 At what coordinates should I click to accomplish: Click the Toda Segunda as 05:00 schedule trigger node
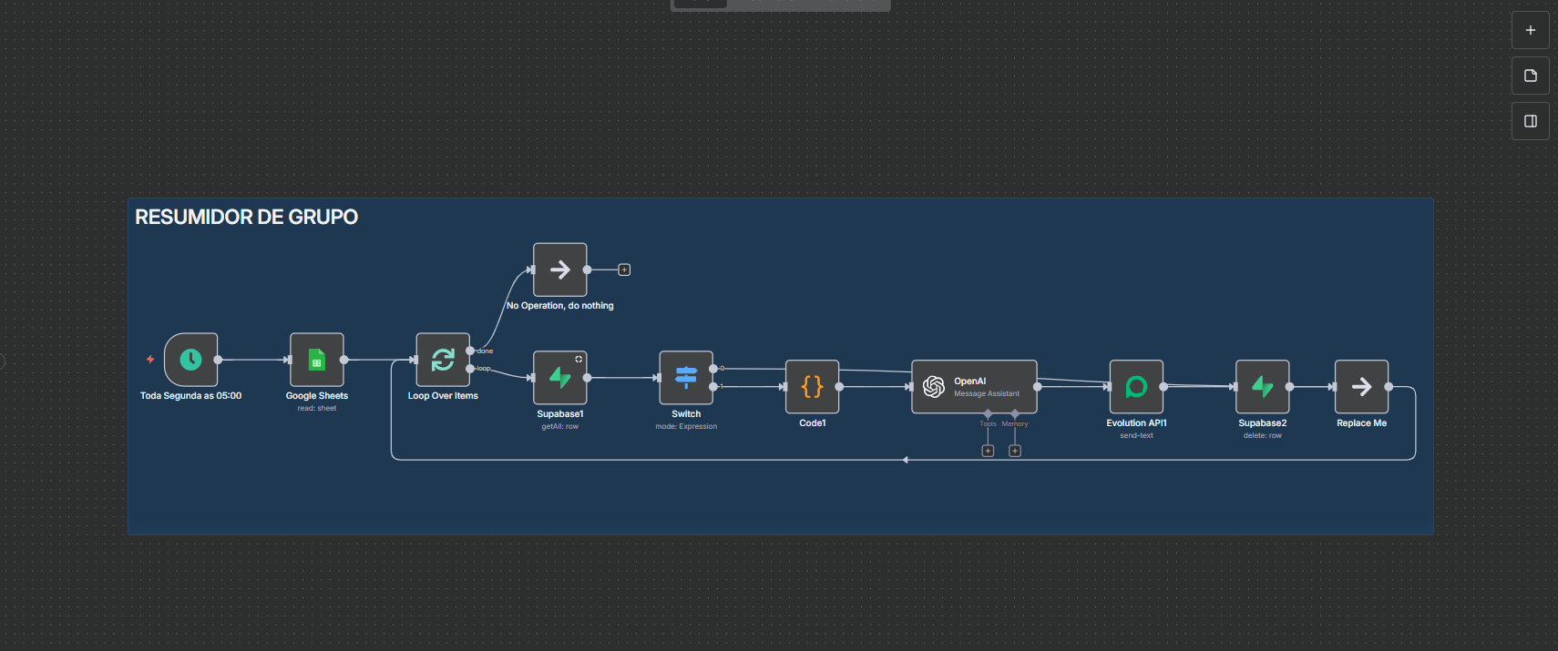[190, 360]
